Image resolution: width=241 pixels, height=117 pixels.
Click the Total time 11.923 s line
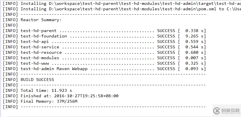click(46, 90)
